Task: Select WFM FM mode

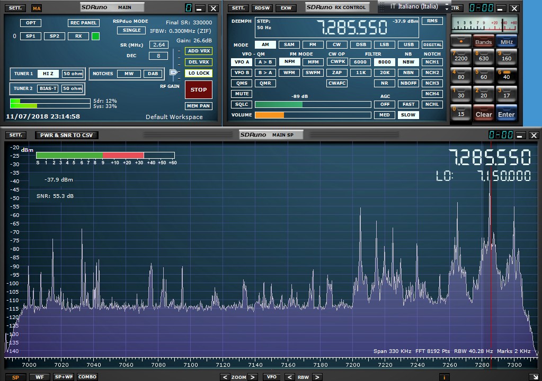Action: pos(289,72)
